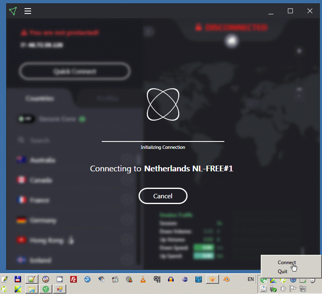Choose Connect from the tray menu
Image resolution: width=322 pixels, height=294 pixels.
click(287, 263)
